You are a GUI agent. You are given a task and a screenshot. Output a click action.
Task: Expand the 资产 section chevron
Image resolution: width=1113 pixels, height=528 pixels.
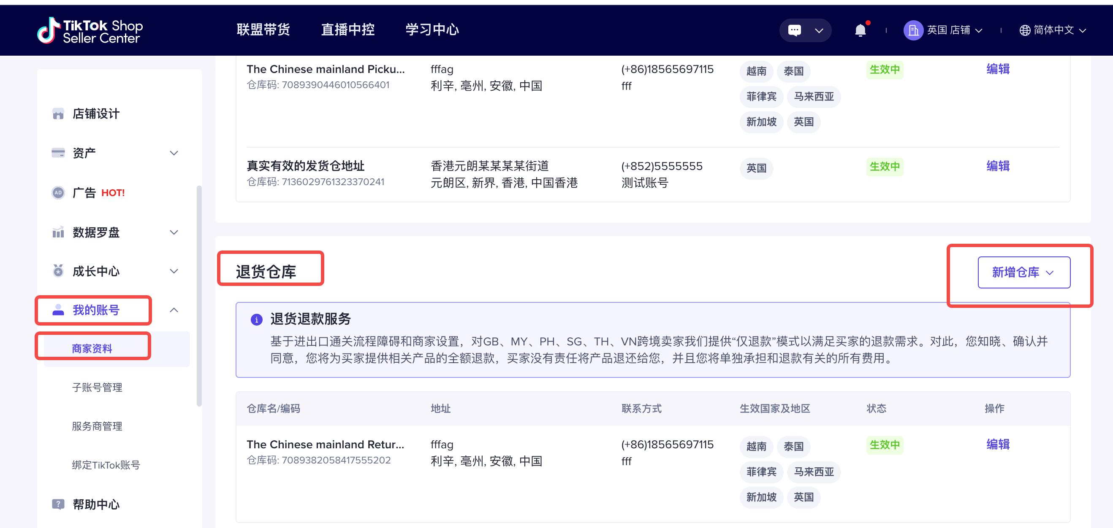pyautogui.click(x=174, y=153)
